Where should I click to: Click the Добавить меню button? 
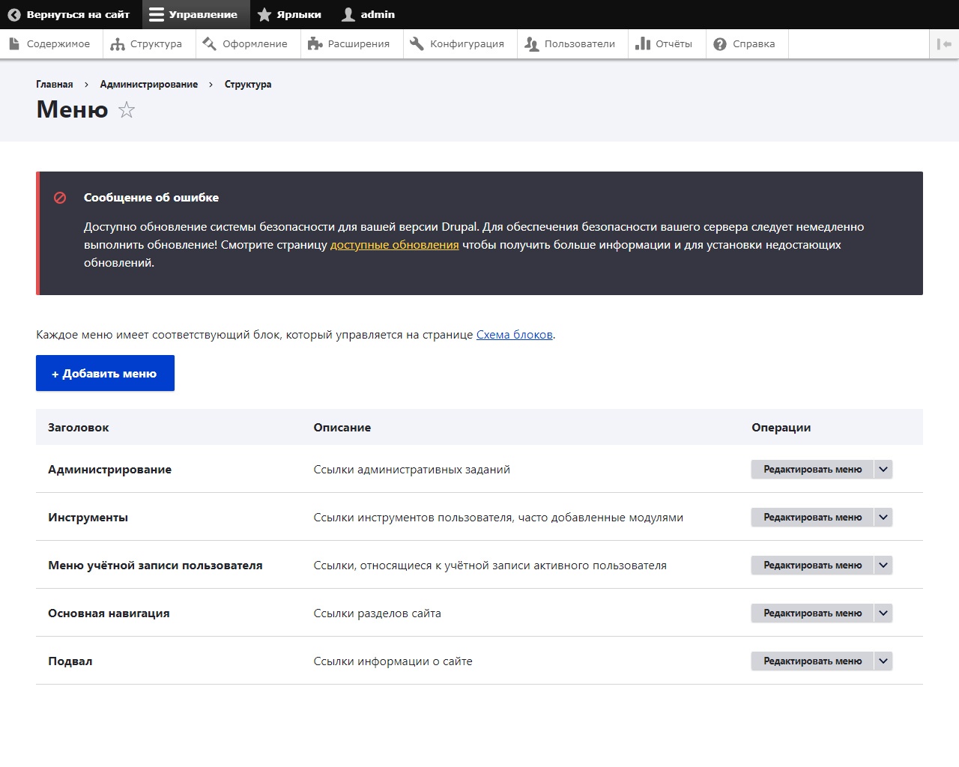point(105,373)
